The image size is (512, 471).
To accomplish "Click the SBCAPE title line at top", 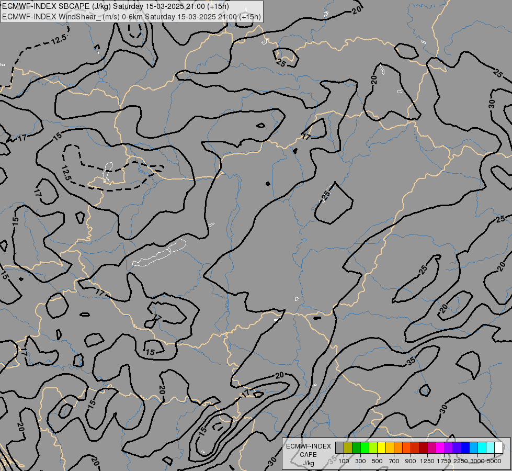I will point(115,6).
